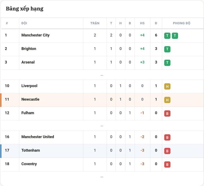Screen dimensions: 204x186
Task: Select the Liverpool team name
Action: [29, 86]
